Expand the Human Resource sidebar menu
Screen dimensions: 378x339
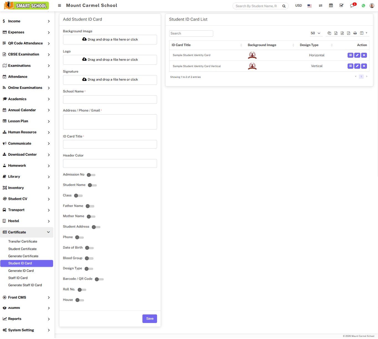pos(26,132)
